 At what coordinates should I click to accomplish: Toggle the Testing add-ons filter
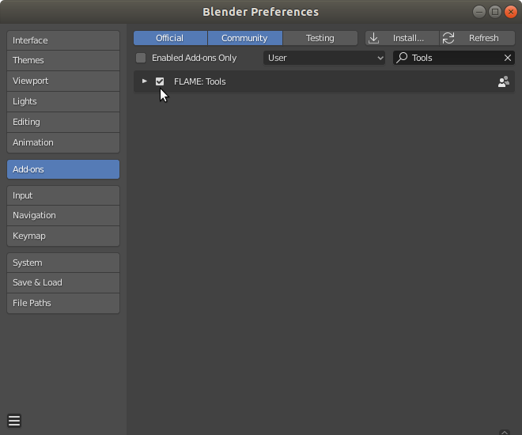[x=320, y=38]
